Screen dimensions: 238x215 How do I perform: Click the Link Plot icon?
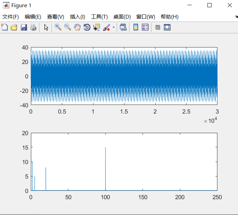coord(123,28)
